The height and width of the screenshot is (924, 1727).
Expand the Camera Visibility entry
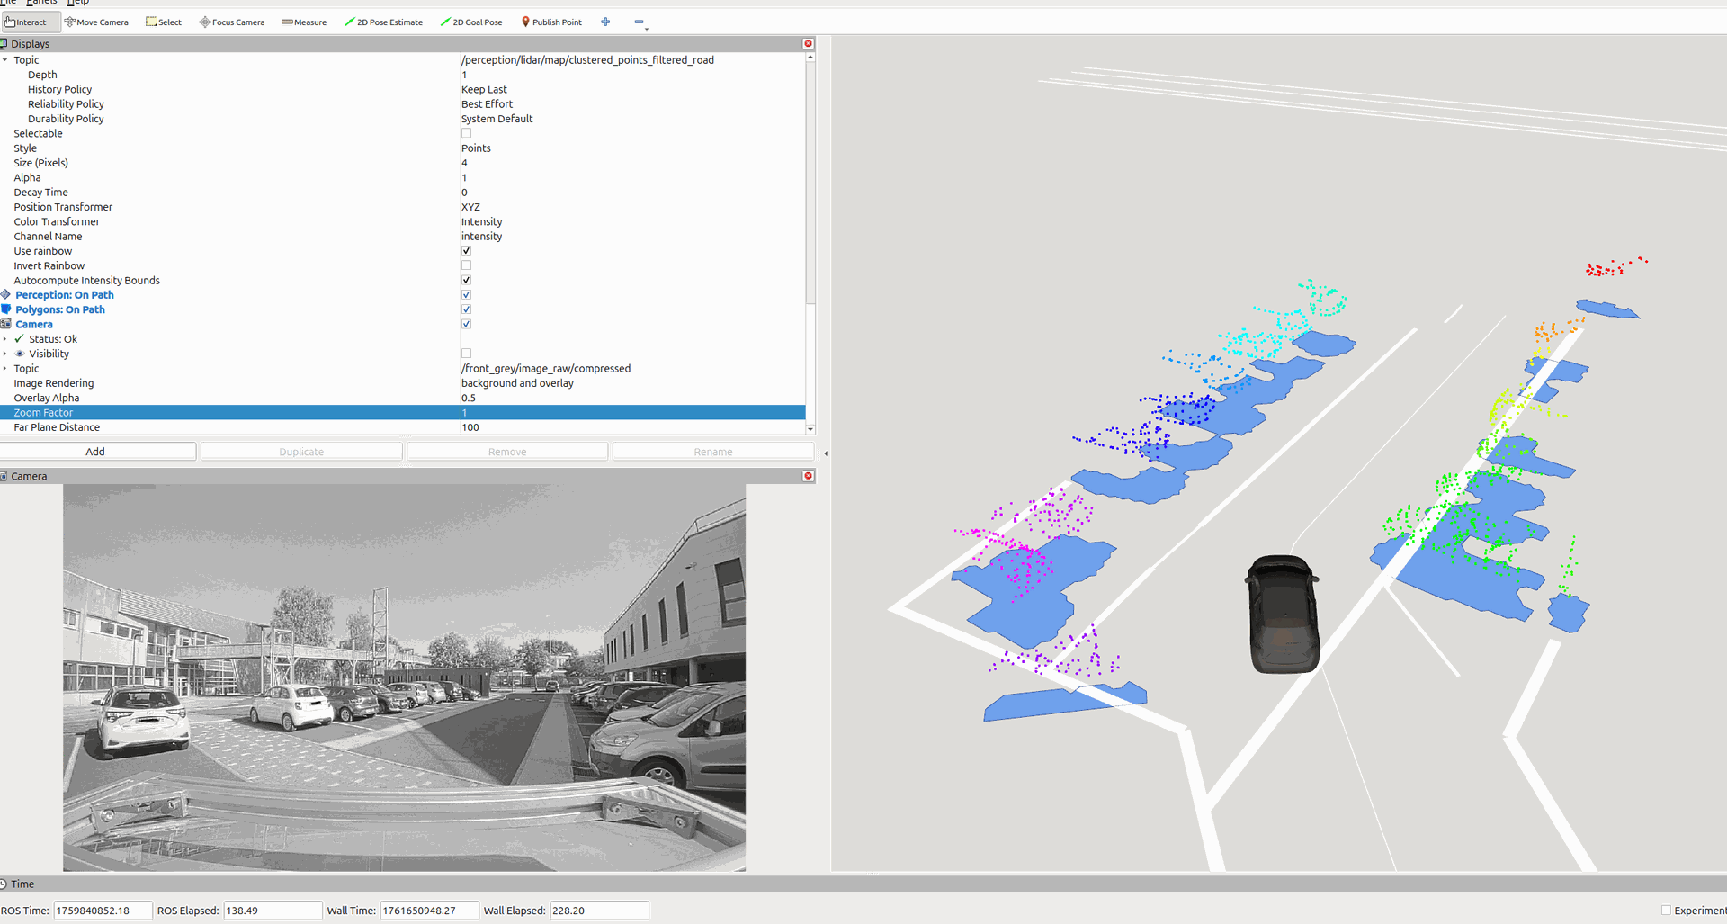pyautogui.click(x=5, y=354)
